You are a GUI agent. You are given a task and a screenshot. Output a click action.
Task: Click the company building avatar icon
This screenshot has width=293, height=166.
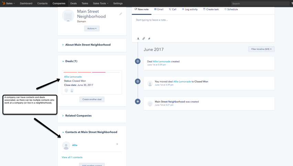68,16
